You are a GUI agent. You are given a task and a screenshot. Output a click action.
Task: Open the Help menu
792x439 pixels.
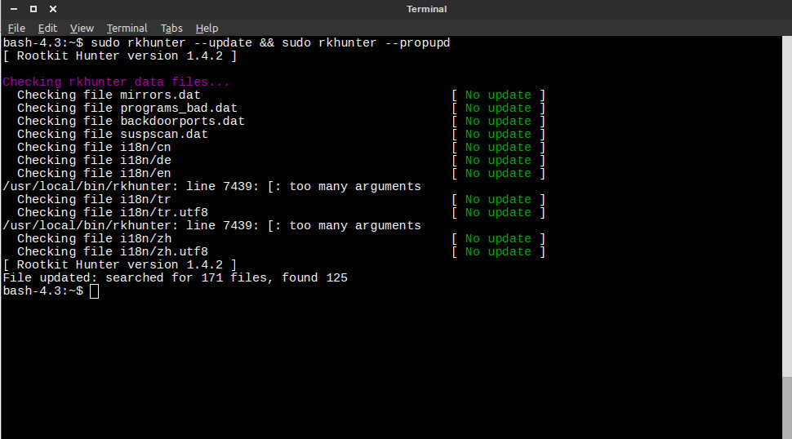click(207, 28)
